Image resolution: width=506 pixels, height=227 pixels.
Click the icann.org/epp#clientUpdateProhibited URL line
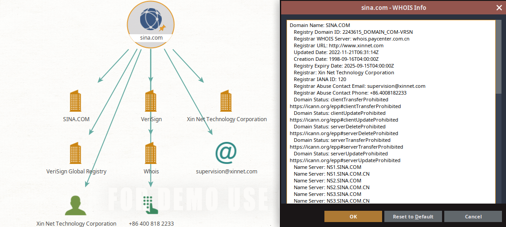344,120
